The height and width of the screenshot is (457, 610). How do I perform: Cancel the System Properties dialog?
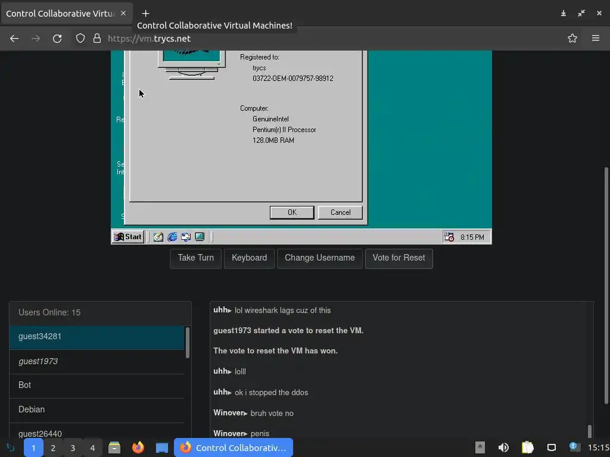[340, 212]
